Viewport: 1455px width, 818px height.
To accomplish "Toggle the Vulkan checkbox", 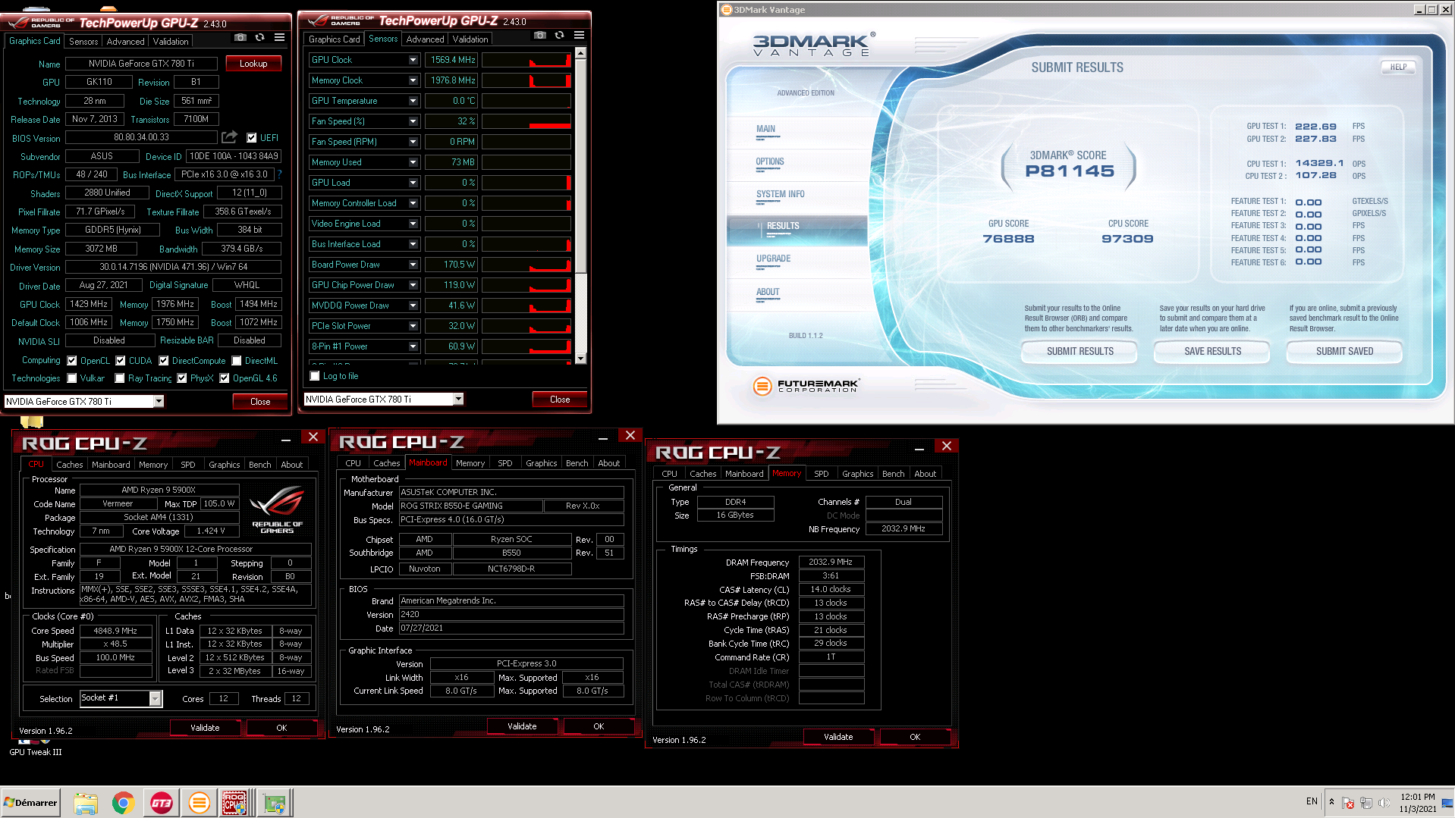I will (72, 378).
